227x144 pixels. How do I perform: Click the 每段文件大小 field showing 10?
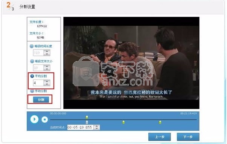(x=38, y=68)
